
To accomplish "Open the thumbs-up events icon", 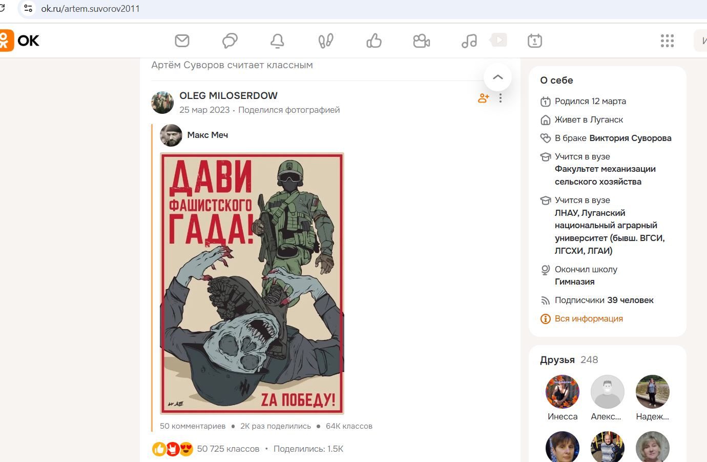I will 374,41.
